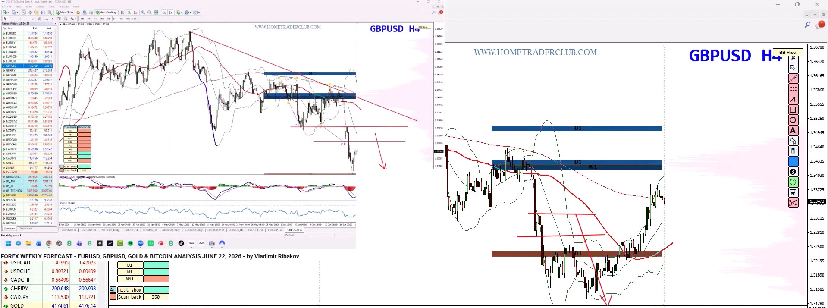Screen dimensions: 828x308
Task: Click the Scan back value field 350
Action: [156, 297]
